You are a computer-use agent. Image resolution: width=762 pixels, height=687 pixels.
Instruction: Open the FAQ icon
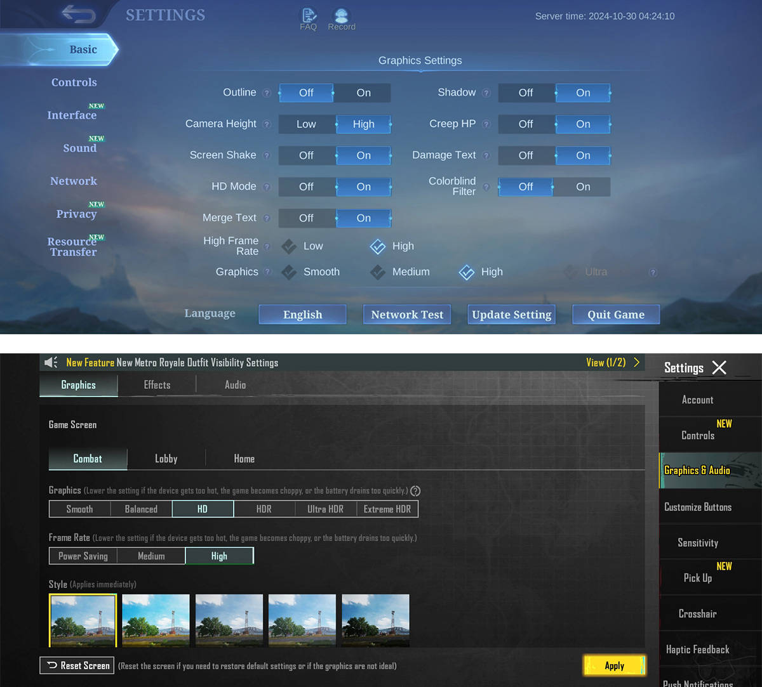[308, 16]
